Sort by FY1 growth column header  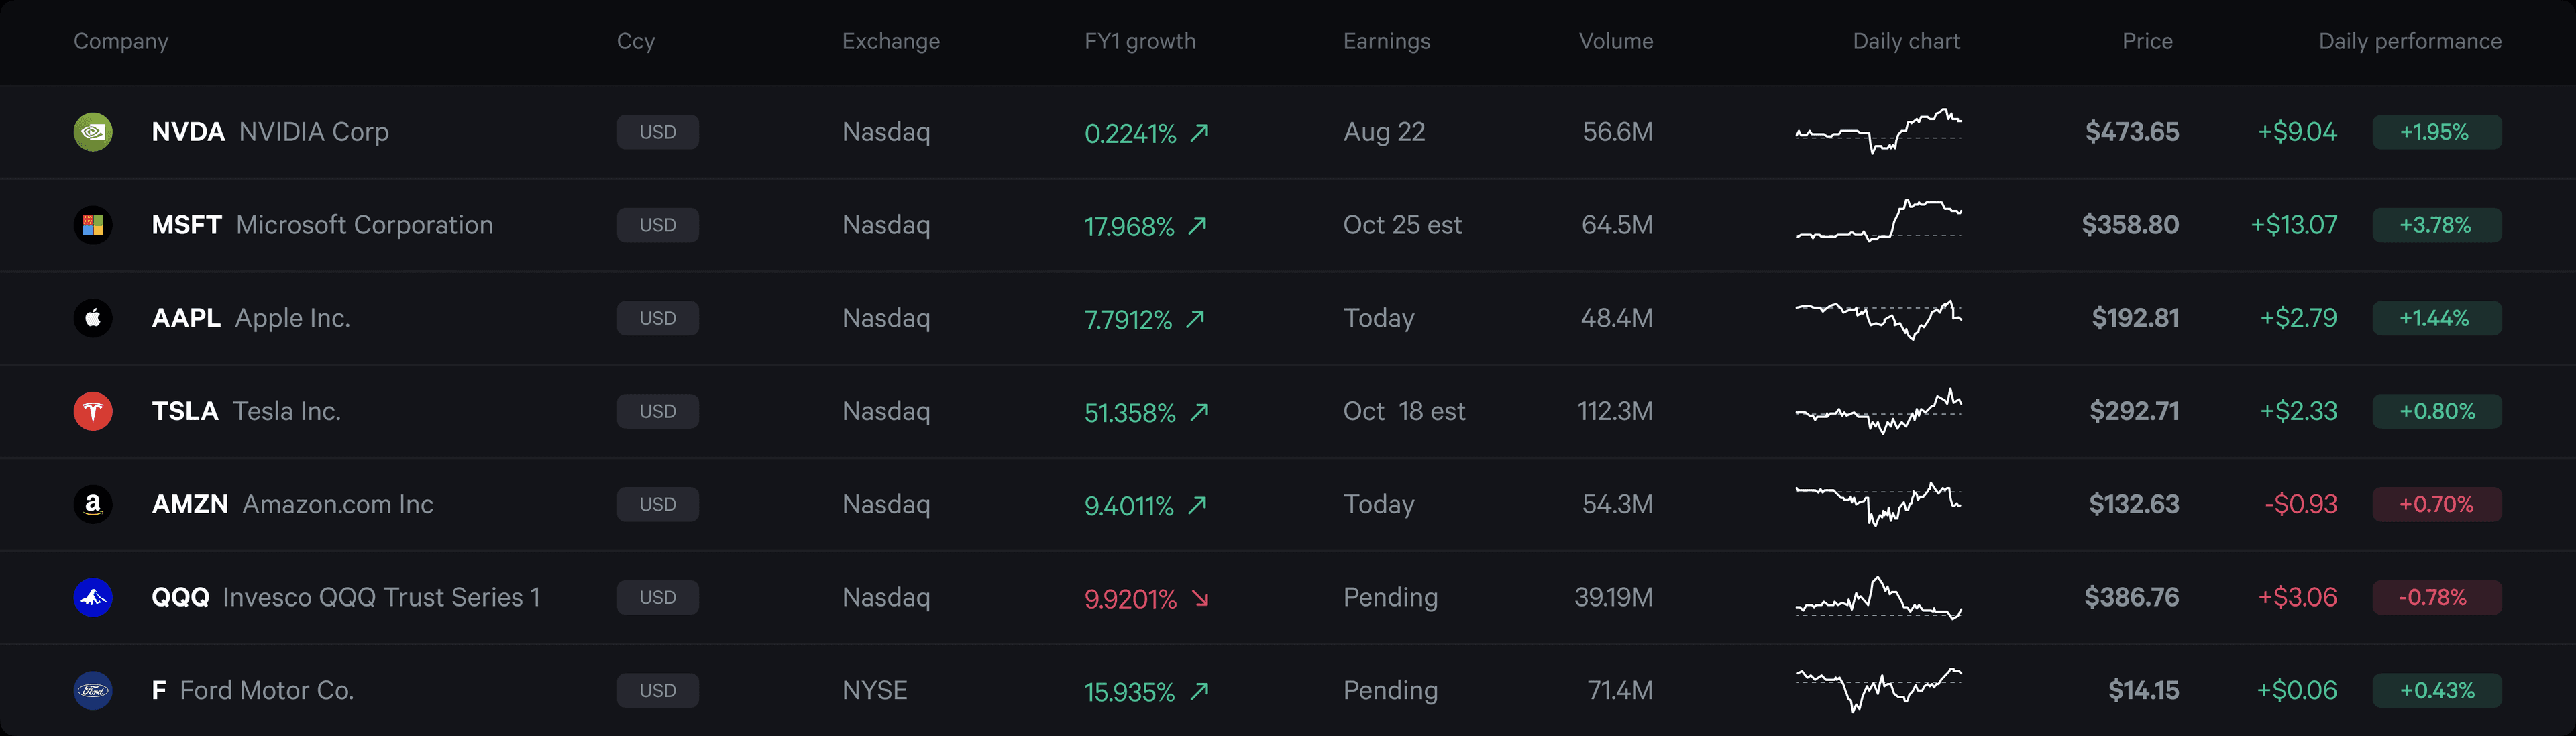tap(1140, 41)
